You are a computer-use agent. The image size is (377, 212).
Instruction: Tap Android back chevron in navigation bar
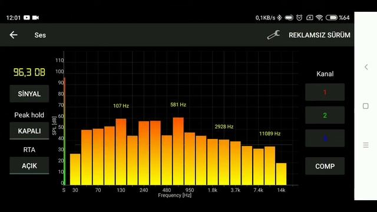(366, 67)
